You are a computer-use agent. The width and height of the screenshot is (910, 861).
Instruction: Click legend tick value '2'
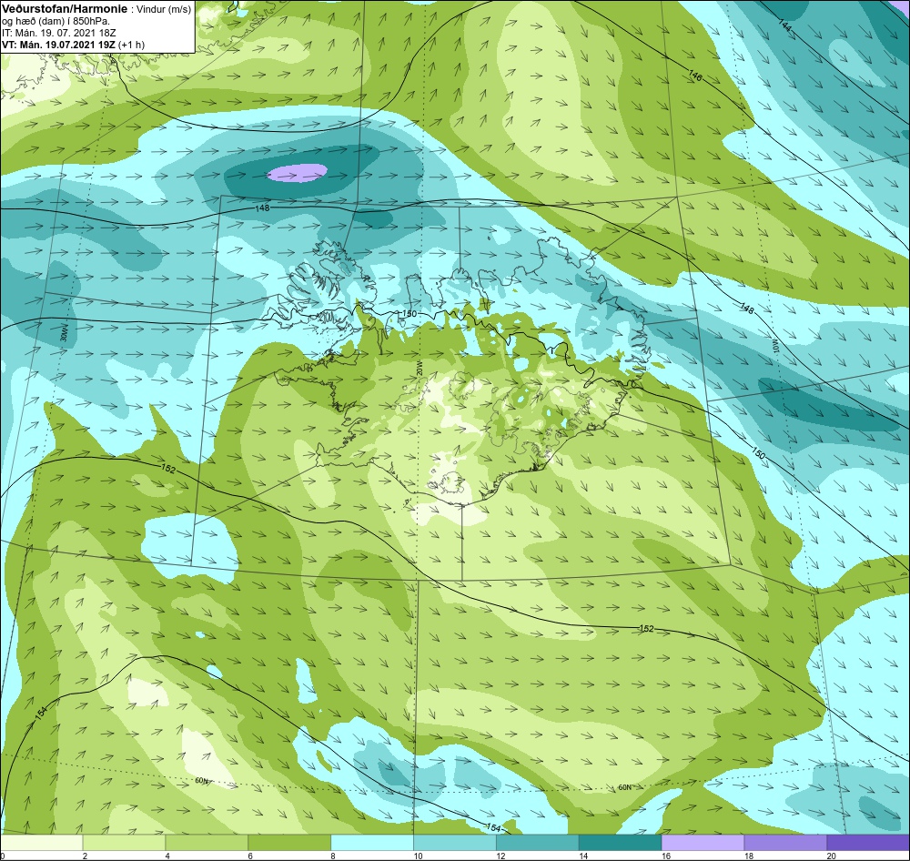(85, 856)
